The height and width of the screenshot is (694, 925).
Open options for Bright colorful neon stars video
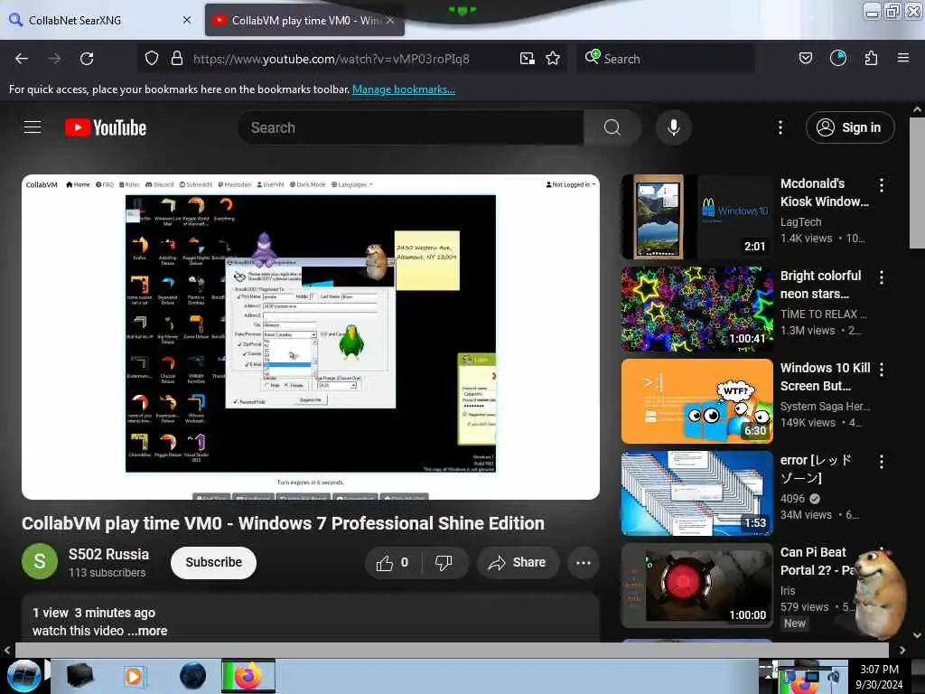(882, 277)
